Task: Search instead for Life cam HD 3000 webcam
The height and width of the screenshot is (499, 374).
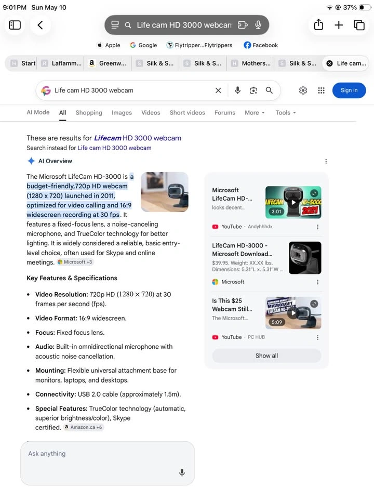Action: pyautogui.click(x=114, y=148)
